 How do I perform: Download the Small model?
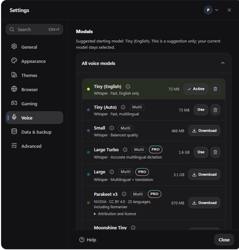click(204, 131)
